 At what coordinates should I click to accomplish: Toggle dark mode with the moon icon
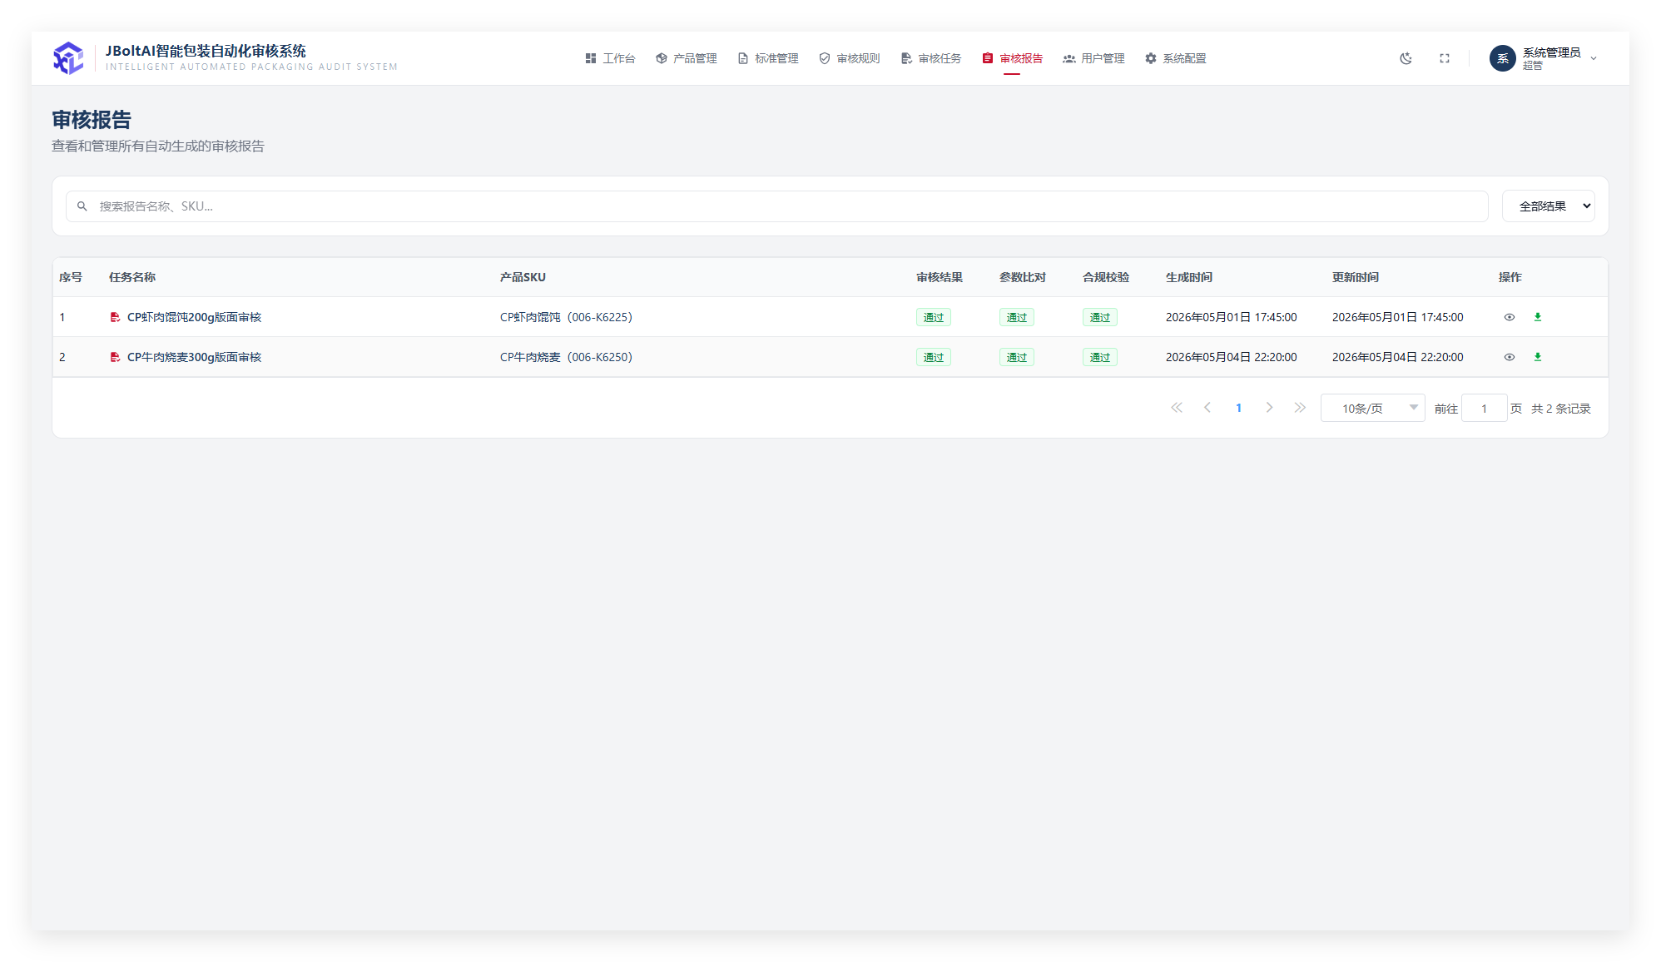1406,58
